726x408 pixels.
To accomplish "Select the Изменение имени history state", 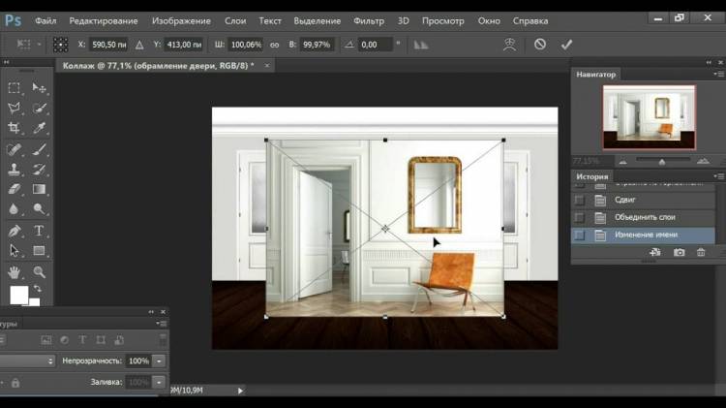I will [644, 235].
